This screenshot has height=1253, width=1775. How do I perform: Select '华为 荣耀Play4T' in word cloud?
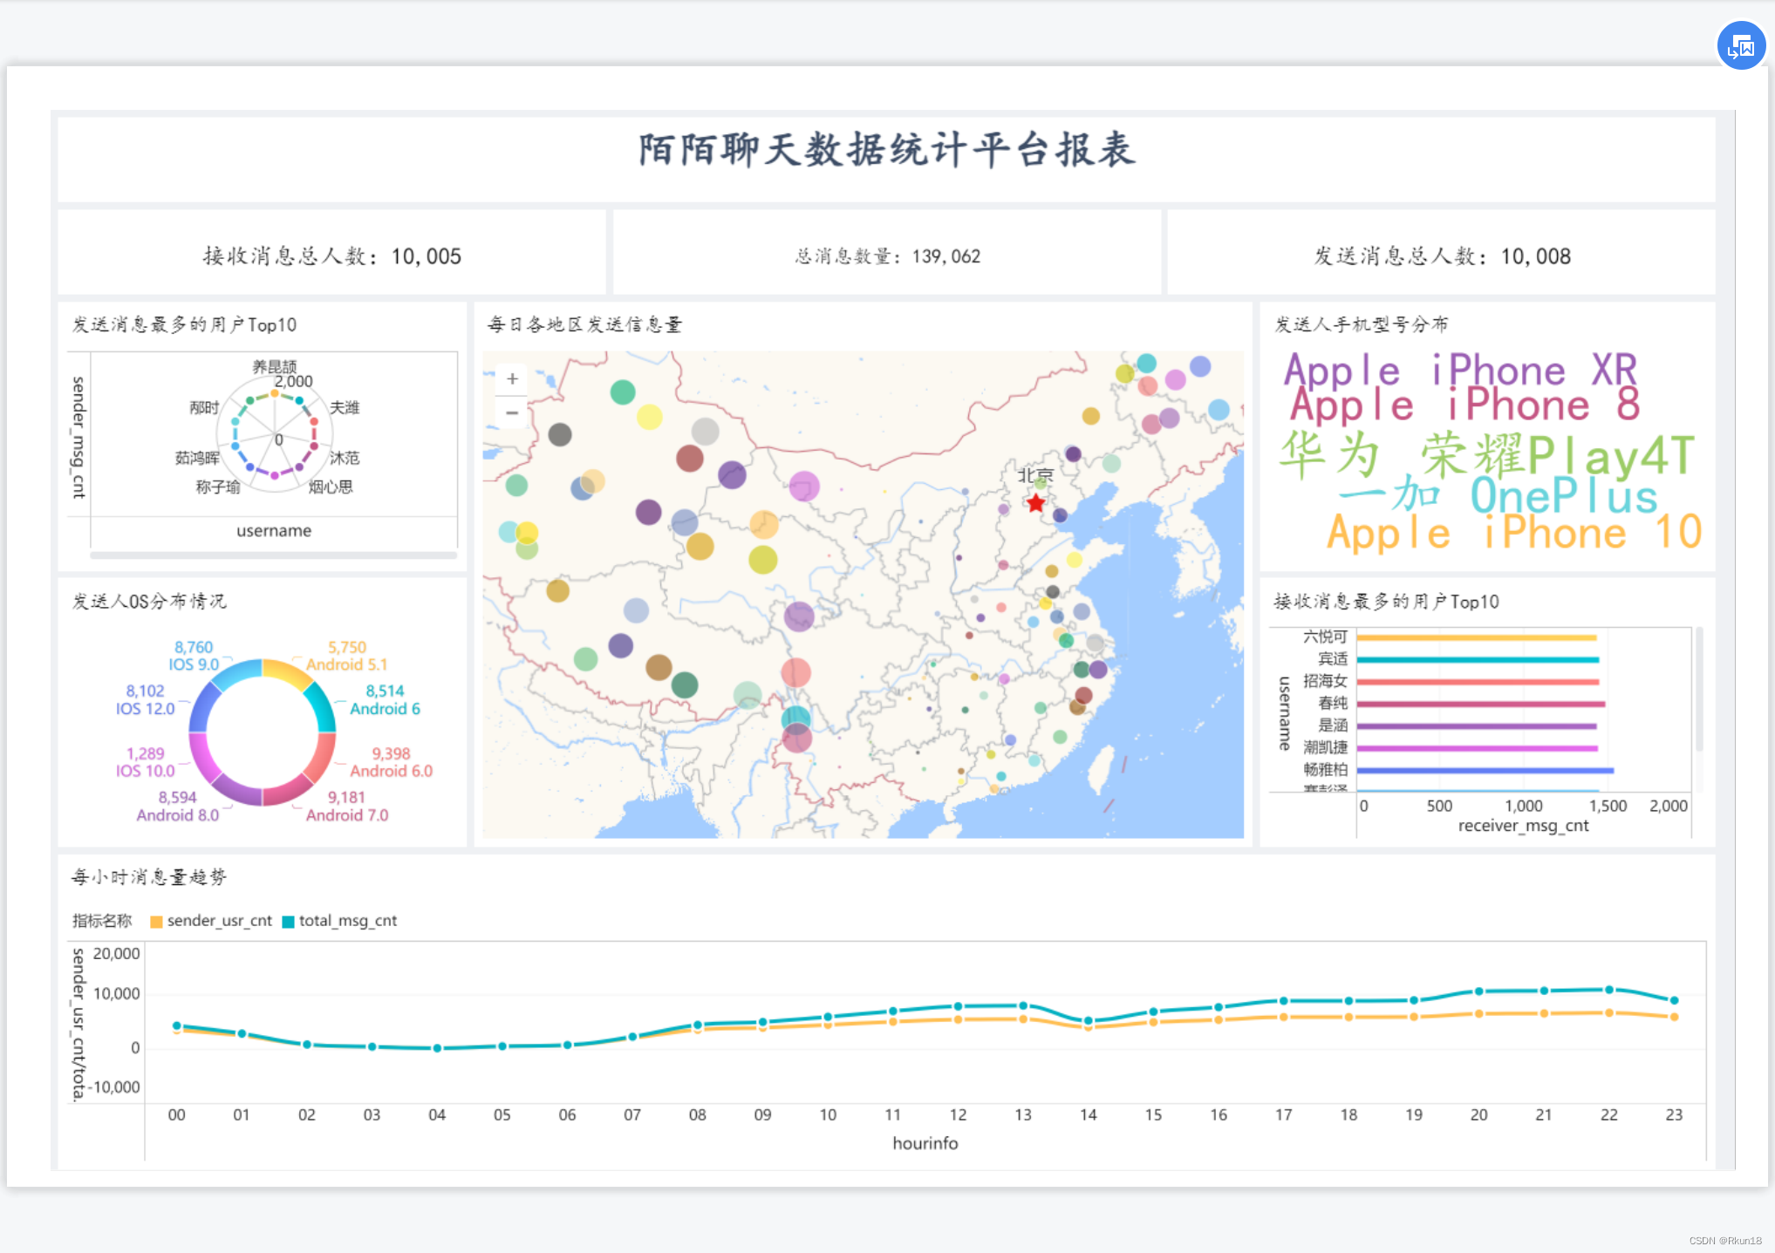(1487, 455)
